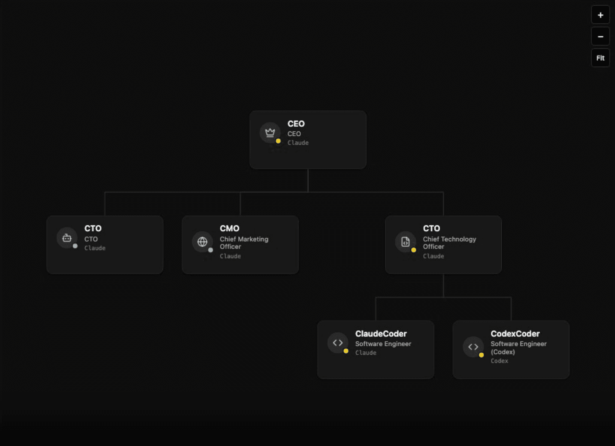Viewport: 615px width, 446px height.
Task: Click the zoom in icon
Action: tap(600, 15)
